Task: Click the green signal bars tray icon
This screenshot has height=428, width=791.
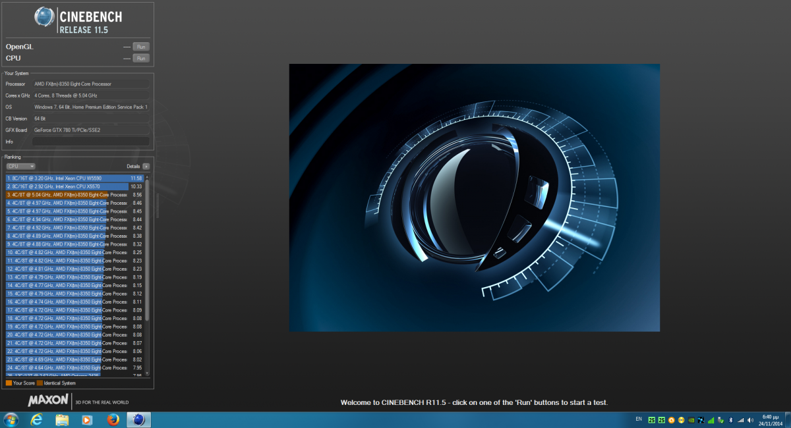Action: click(711, 420)
